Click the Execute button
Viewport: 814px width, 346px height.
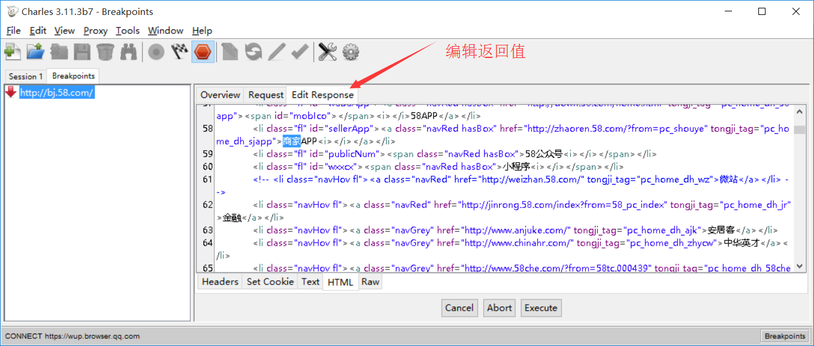click(541, 308)
